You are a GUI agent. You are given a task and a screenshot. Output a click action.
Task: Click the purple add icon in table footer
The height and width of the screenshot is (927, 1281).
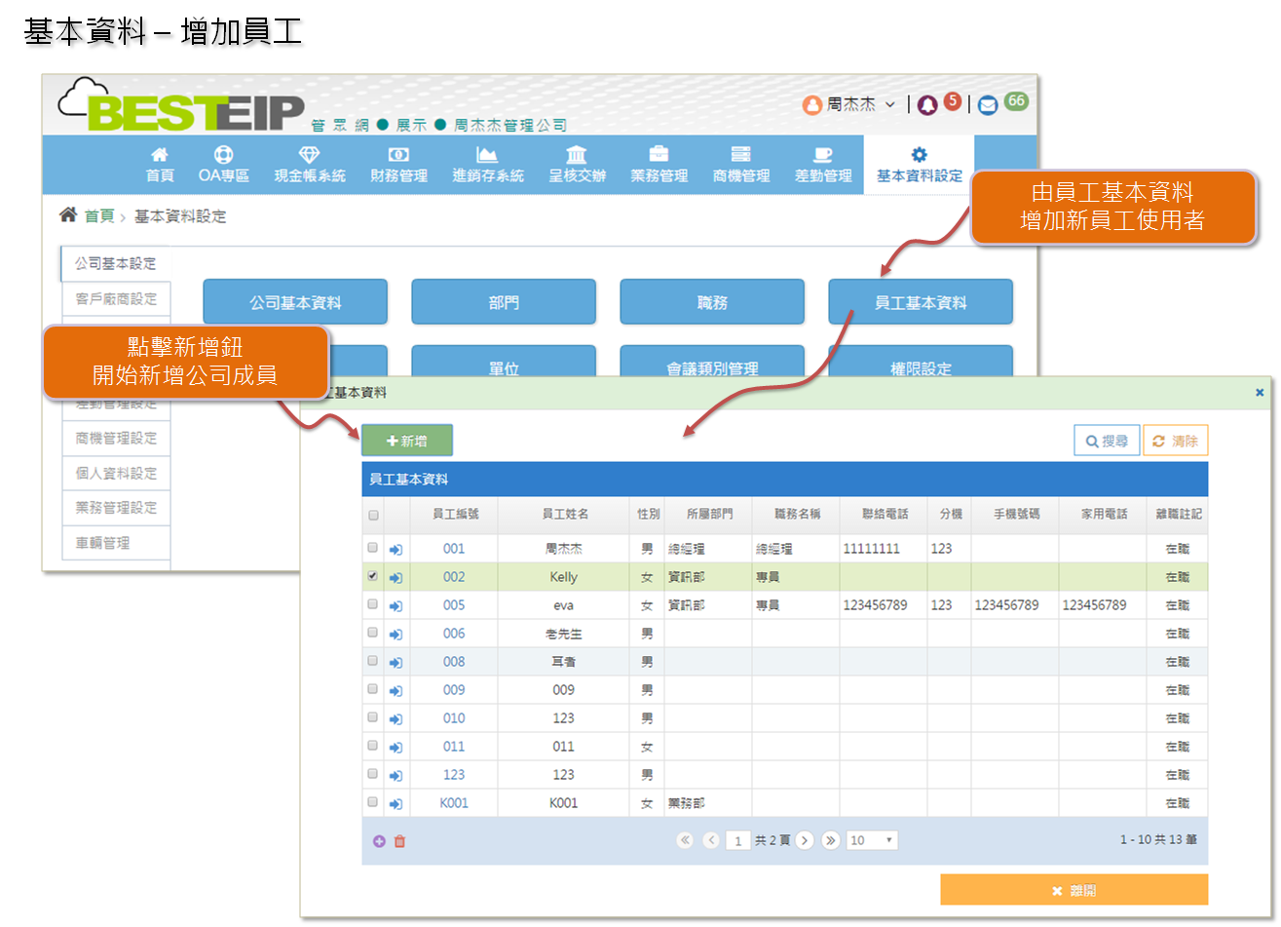379,841
